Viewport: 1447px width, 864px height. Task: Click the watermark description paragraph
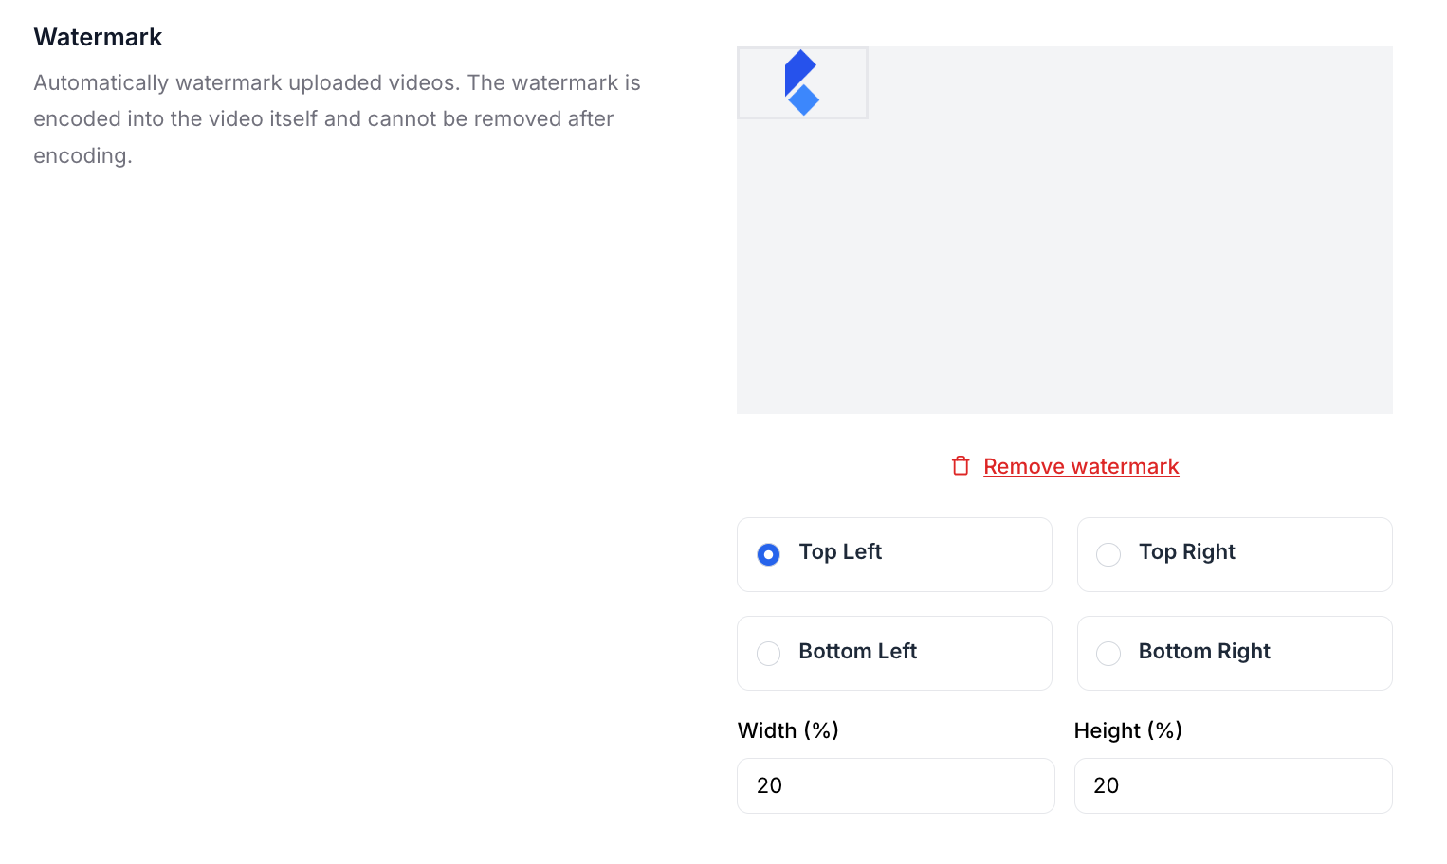point(337,119)
